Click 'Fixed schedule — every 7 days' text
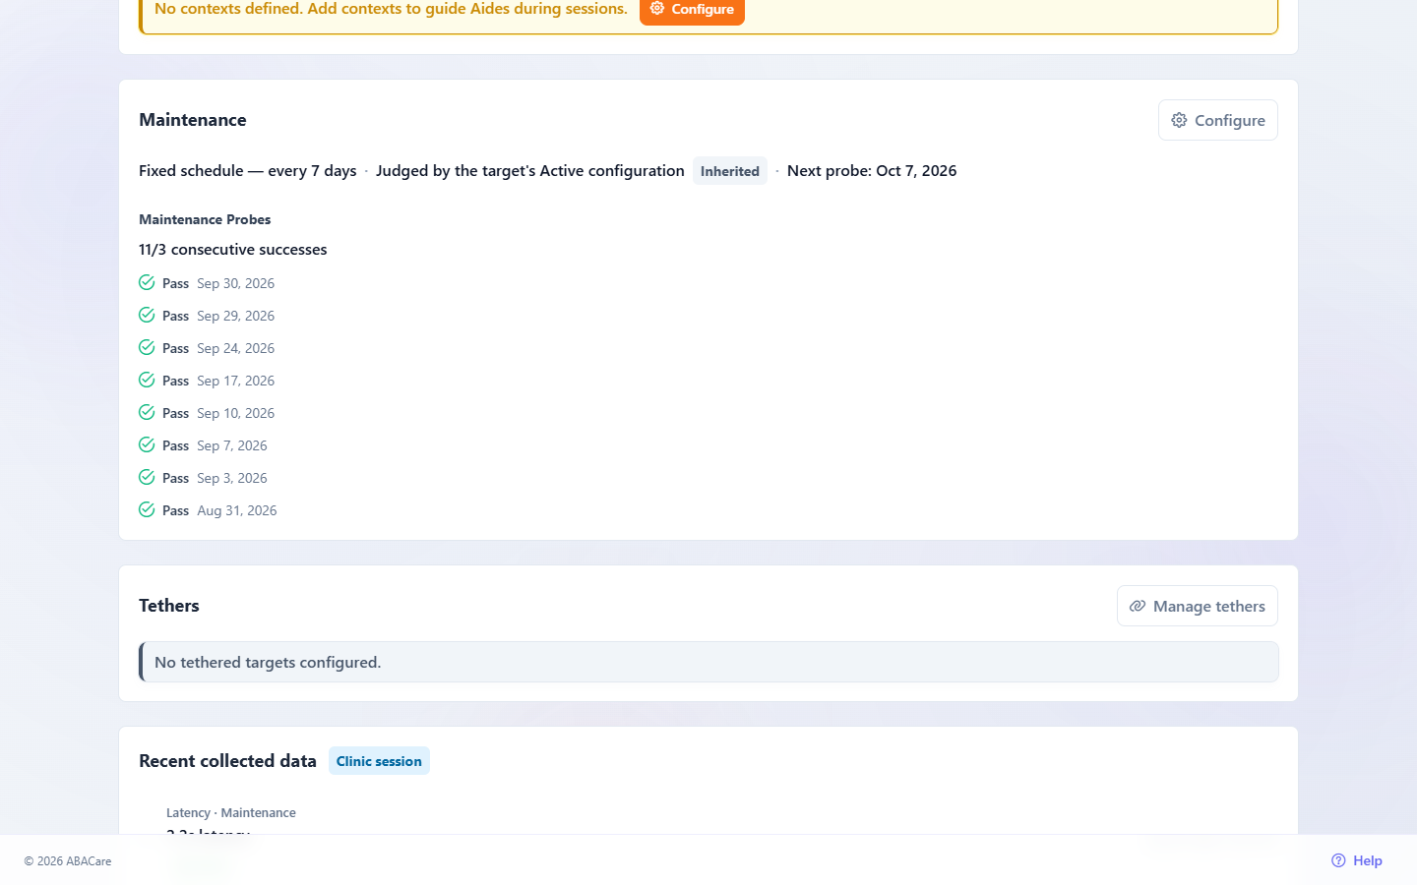 click(248, 171)
